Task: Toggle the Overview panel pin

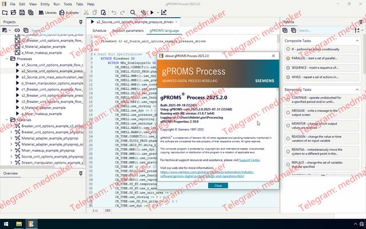Action: (81, 173)
